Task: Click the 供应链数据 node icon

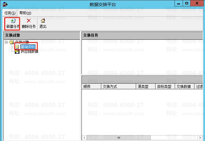Action: pyautogui.click(x=17, y=52)
